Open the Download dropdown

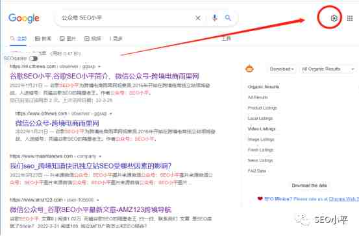coord(282,69)
